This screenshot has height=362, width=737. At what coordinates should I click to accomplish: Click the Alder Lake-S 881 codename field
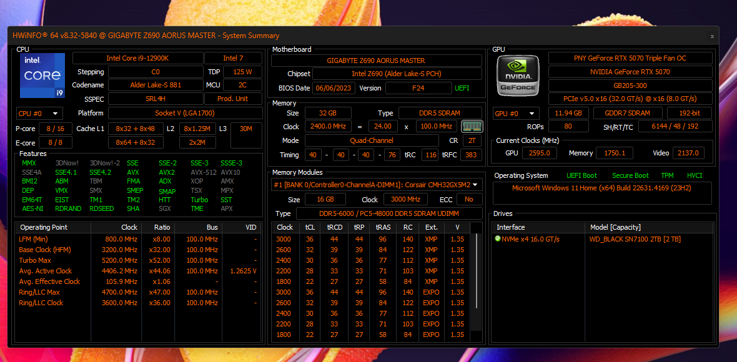156,86
